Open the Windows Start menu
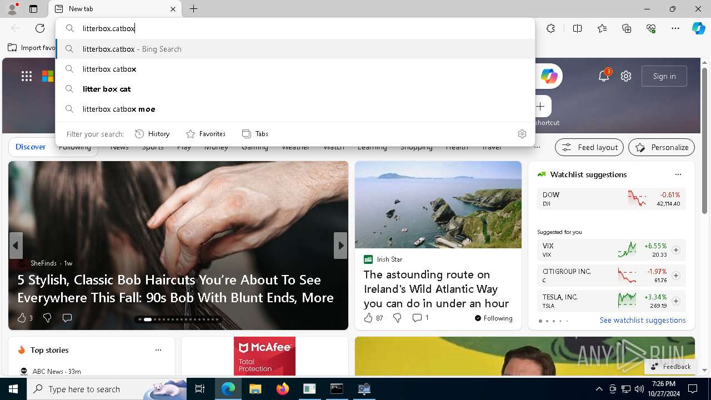 [x=13, y=389]
